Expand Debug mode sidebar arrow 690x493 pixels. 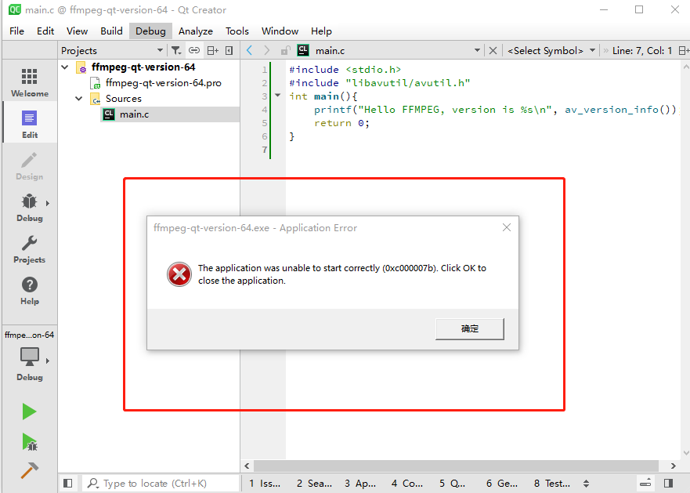point(48,203)
